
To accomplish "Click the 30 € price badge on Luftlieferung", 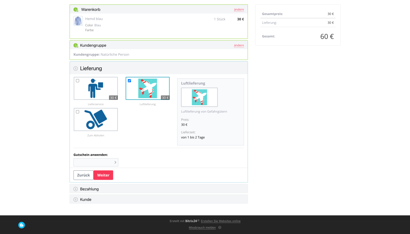I will 165,97.
